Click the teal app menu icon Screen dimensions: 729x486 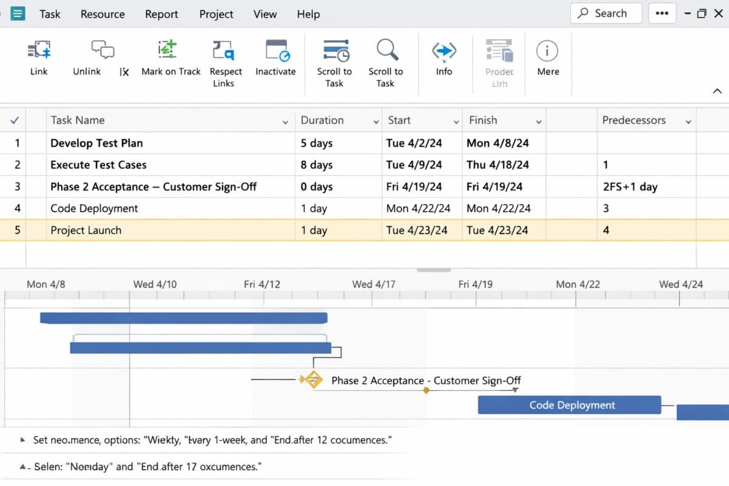(18, 13)
